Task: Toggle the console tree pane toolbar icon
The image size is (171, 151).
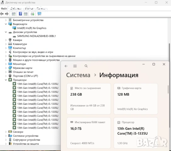Action: (14, 14)
